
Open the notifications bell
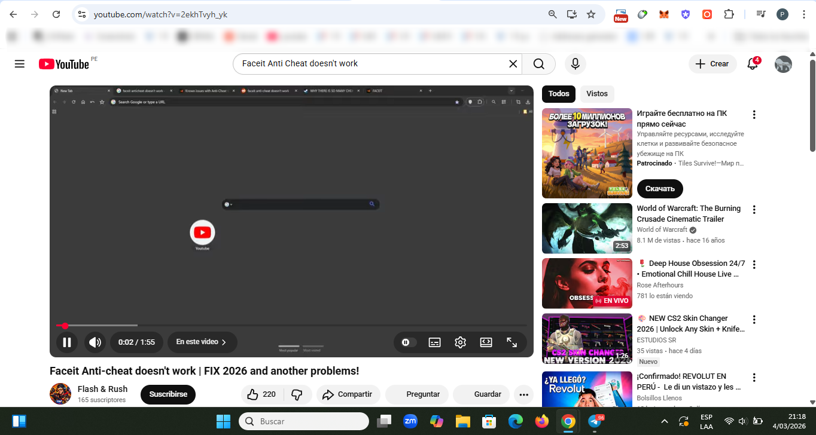(x=753, y=64)
